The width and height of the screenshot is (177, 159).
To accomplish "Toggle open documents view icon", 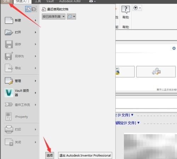I will coord(34,9).
